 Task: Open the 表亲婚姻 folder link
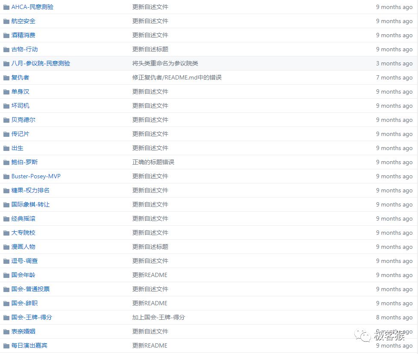click(x=23, y=332)
